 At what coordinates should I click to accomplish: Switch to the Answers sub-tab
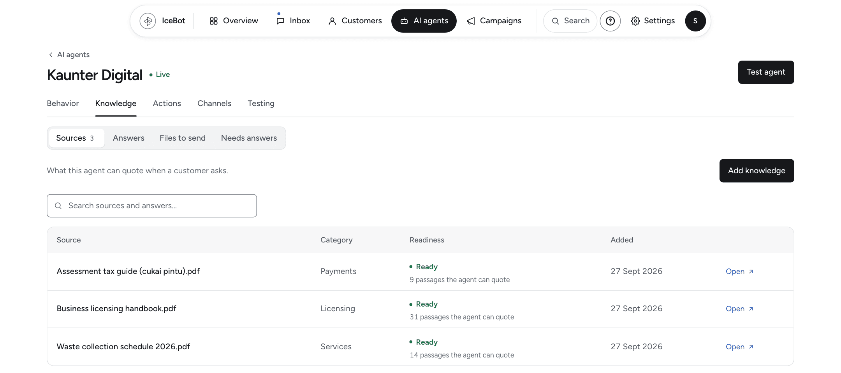click(x=128, y=138)
